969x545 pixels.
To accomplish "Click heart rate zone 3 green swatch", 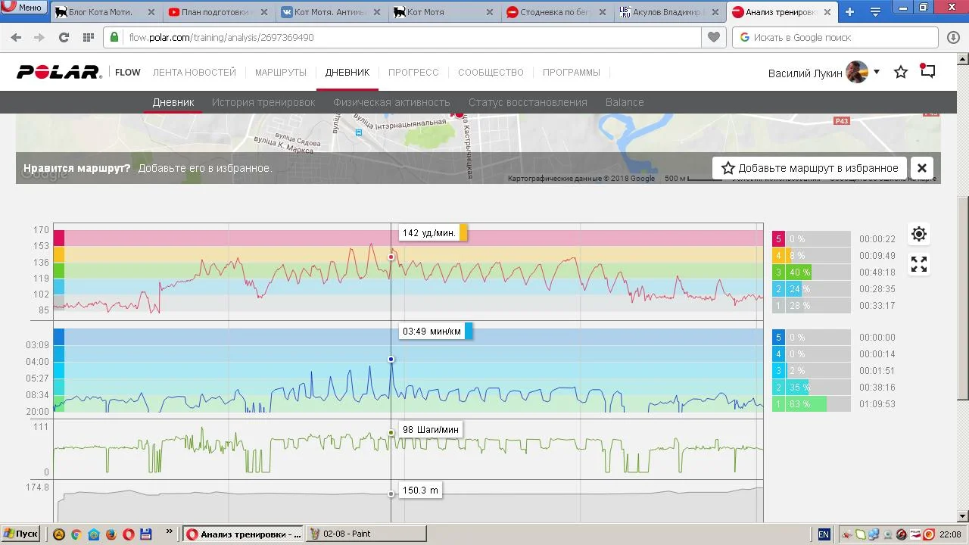I will click(778, 272).
